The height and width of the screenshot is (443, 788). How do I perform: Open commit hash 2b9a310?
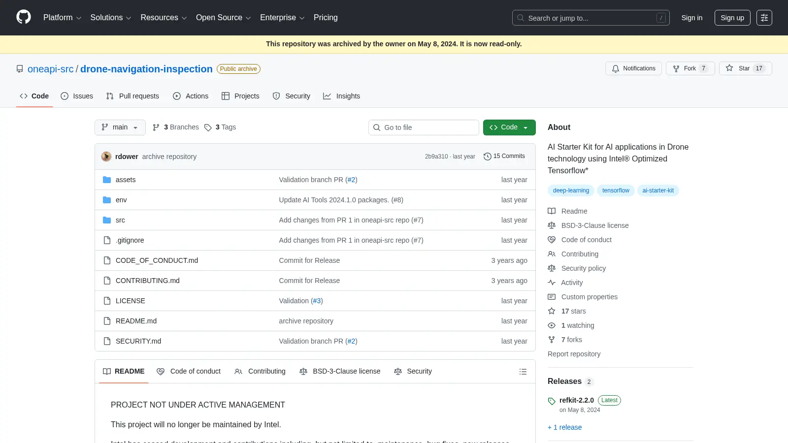click(x=436, y=157)
